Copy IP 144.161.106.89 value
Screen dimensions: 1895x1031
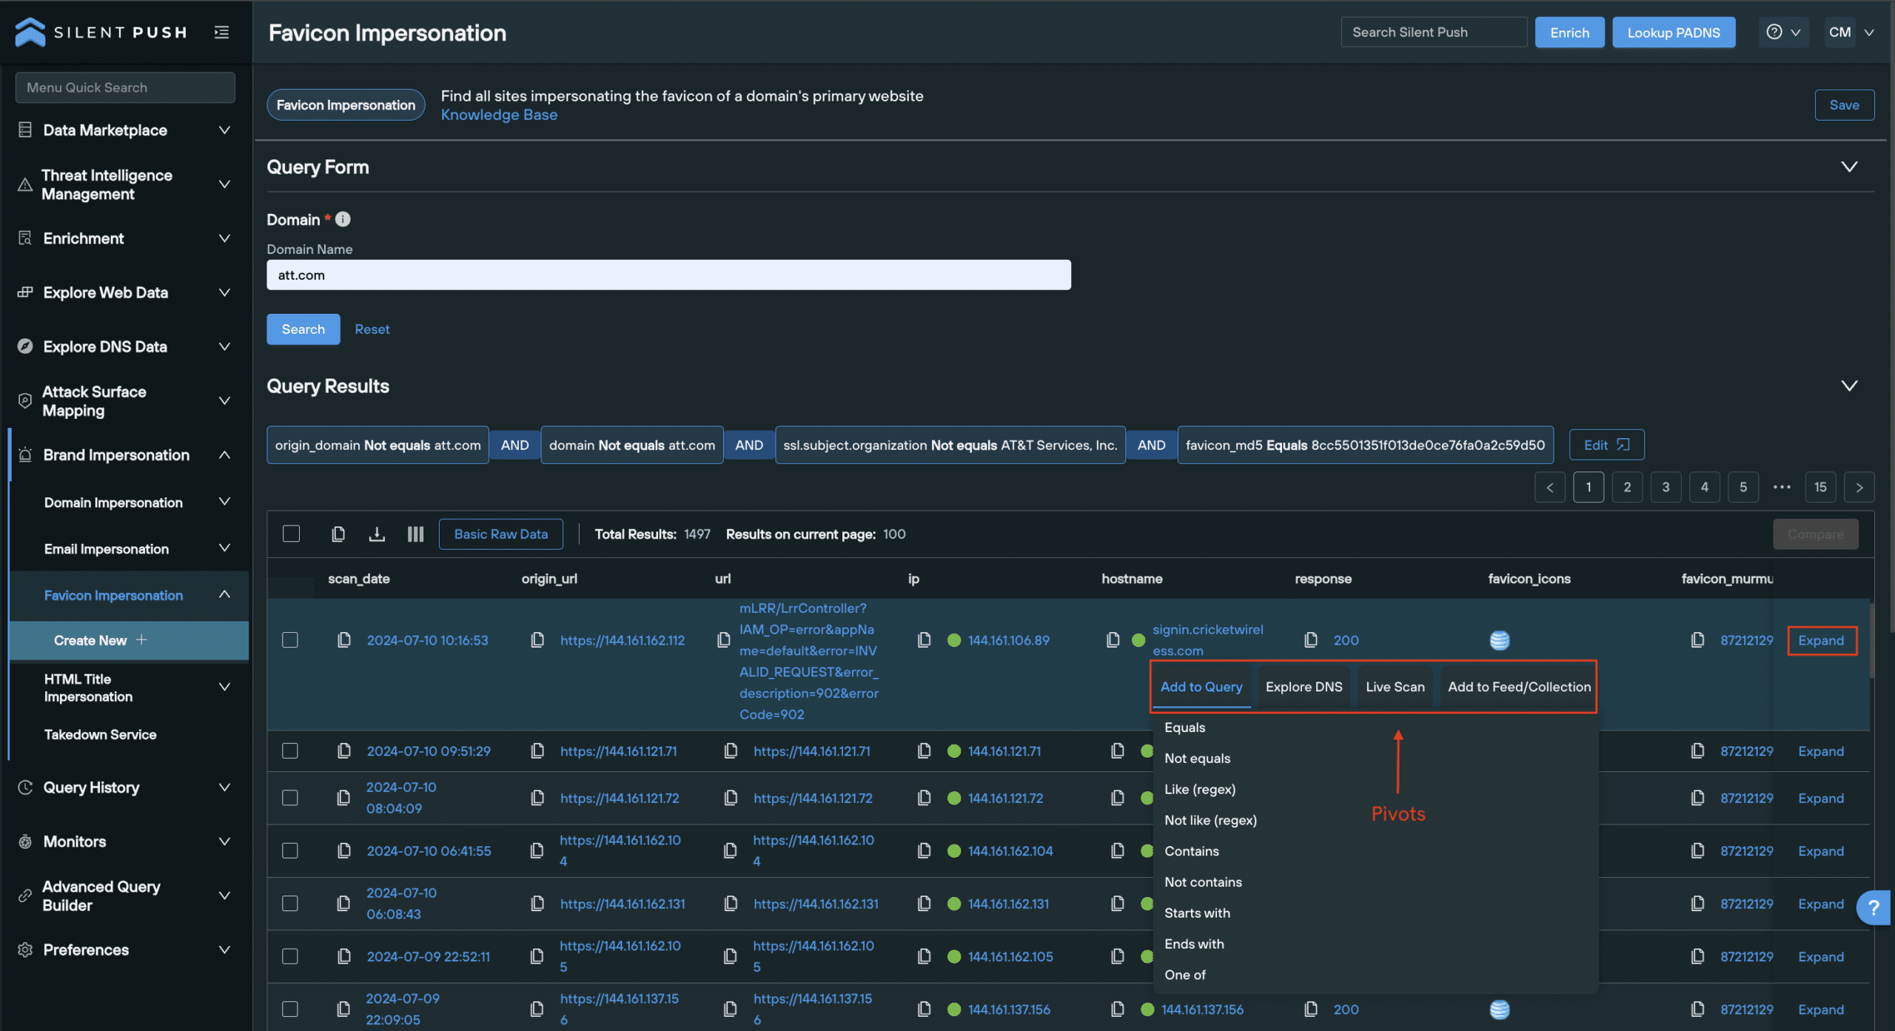(x=925, y=639)
